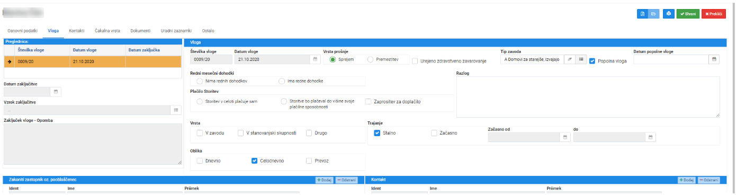Select the Vloga tab
The width and height of the screenshot is (736, 195).
[53, 31]
